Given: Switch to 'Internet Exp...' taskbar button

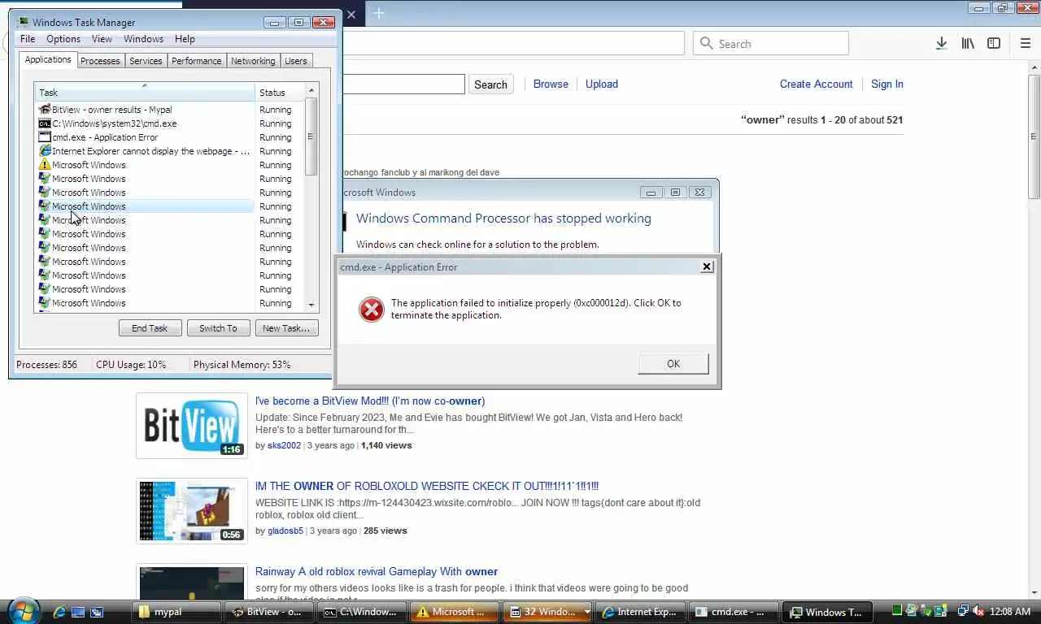Looking at the screenshot, I should click(642, 612).
